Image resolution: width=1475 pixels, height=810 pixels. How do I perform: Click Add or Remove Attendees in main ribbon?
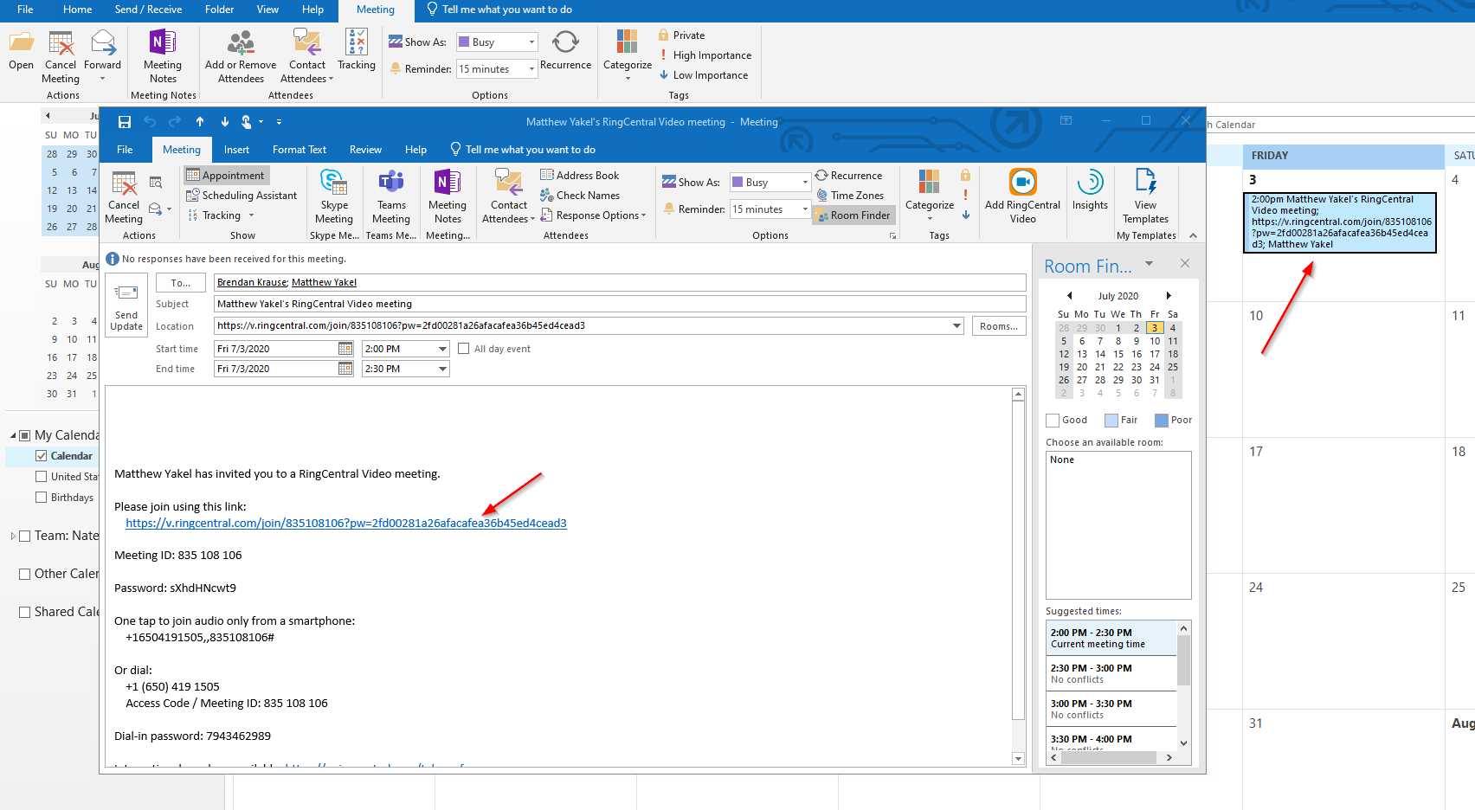241,56
